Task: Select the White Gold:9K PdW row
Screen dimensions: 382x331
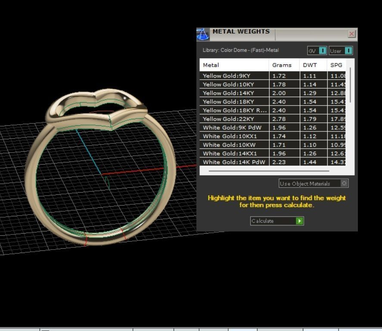Action: tap(272, 128)
